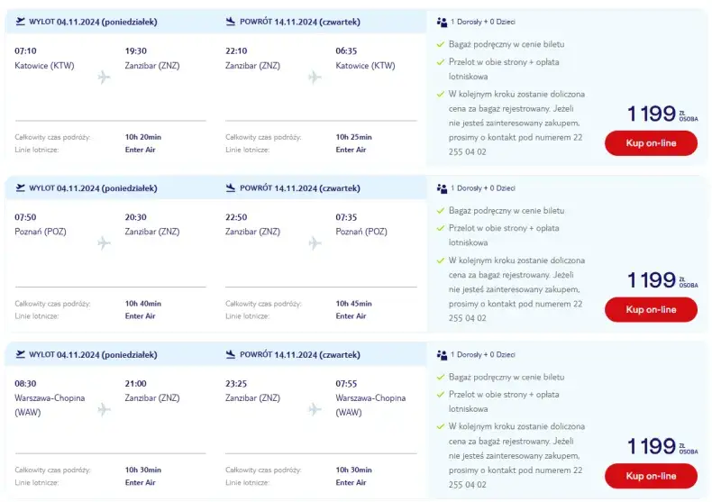The width and height of the screenshot is (712, 502).
Task: Click the airplane icon between Zanzibar and Poznań
Action: click(315, 243)
